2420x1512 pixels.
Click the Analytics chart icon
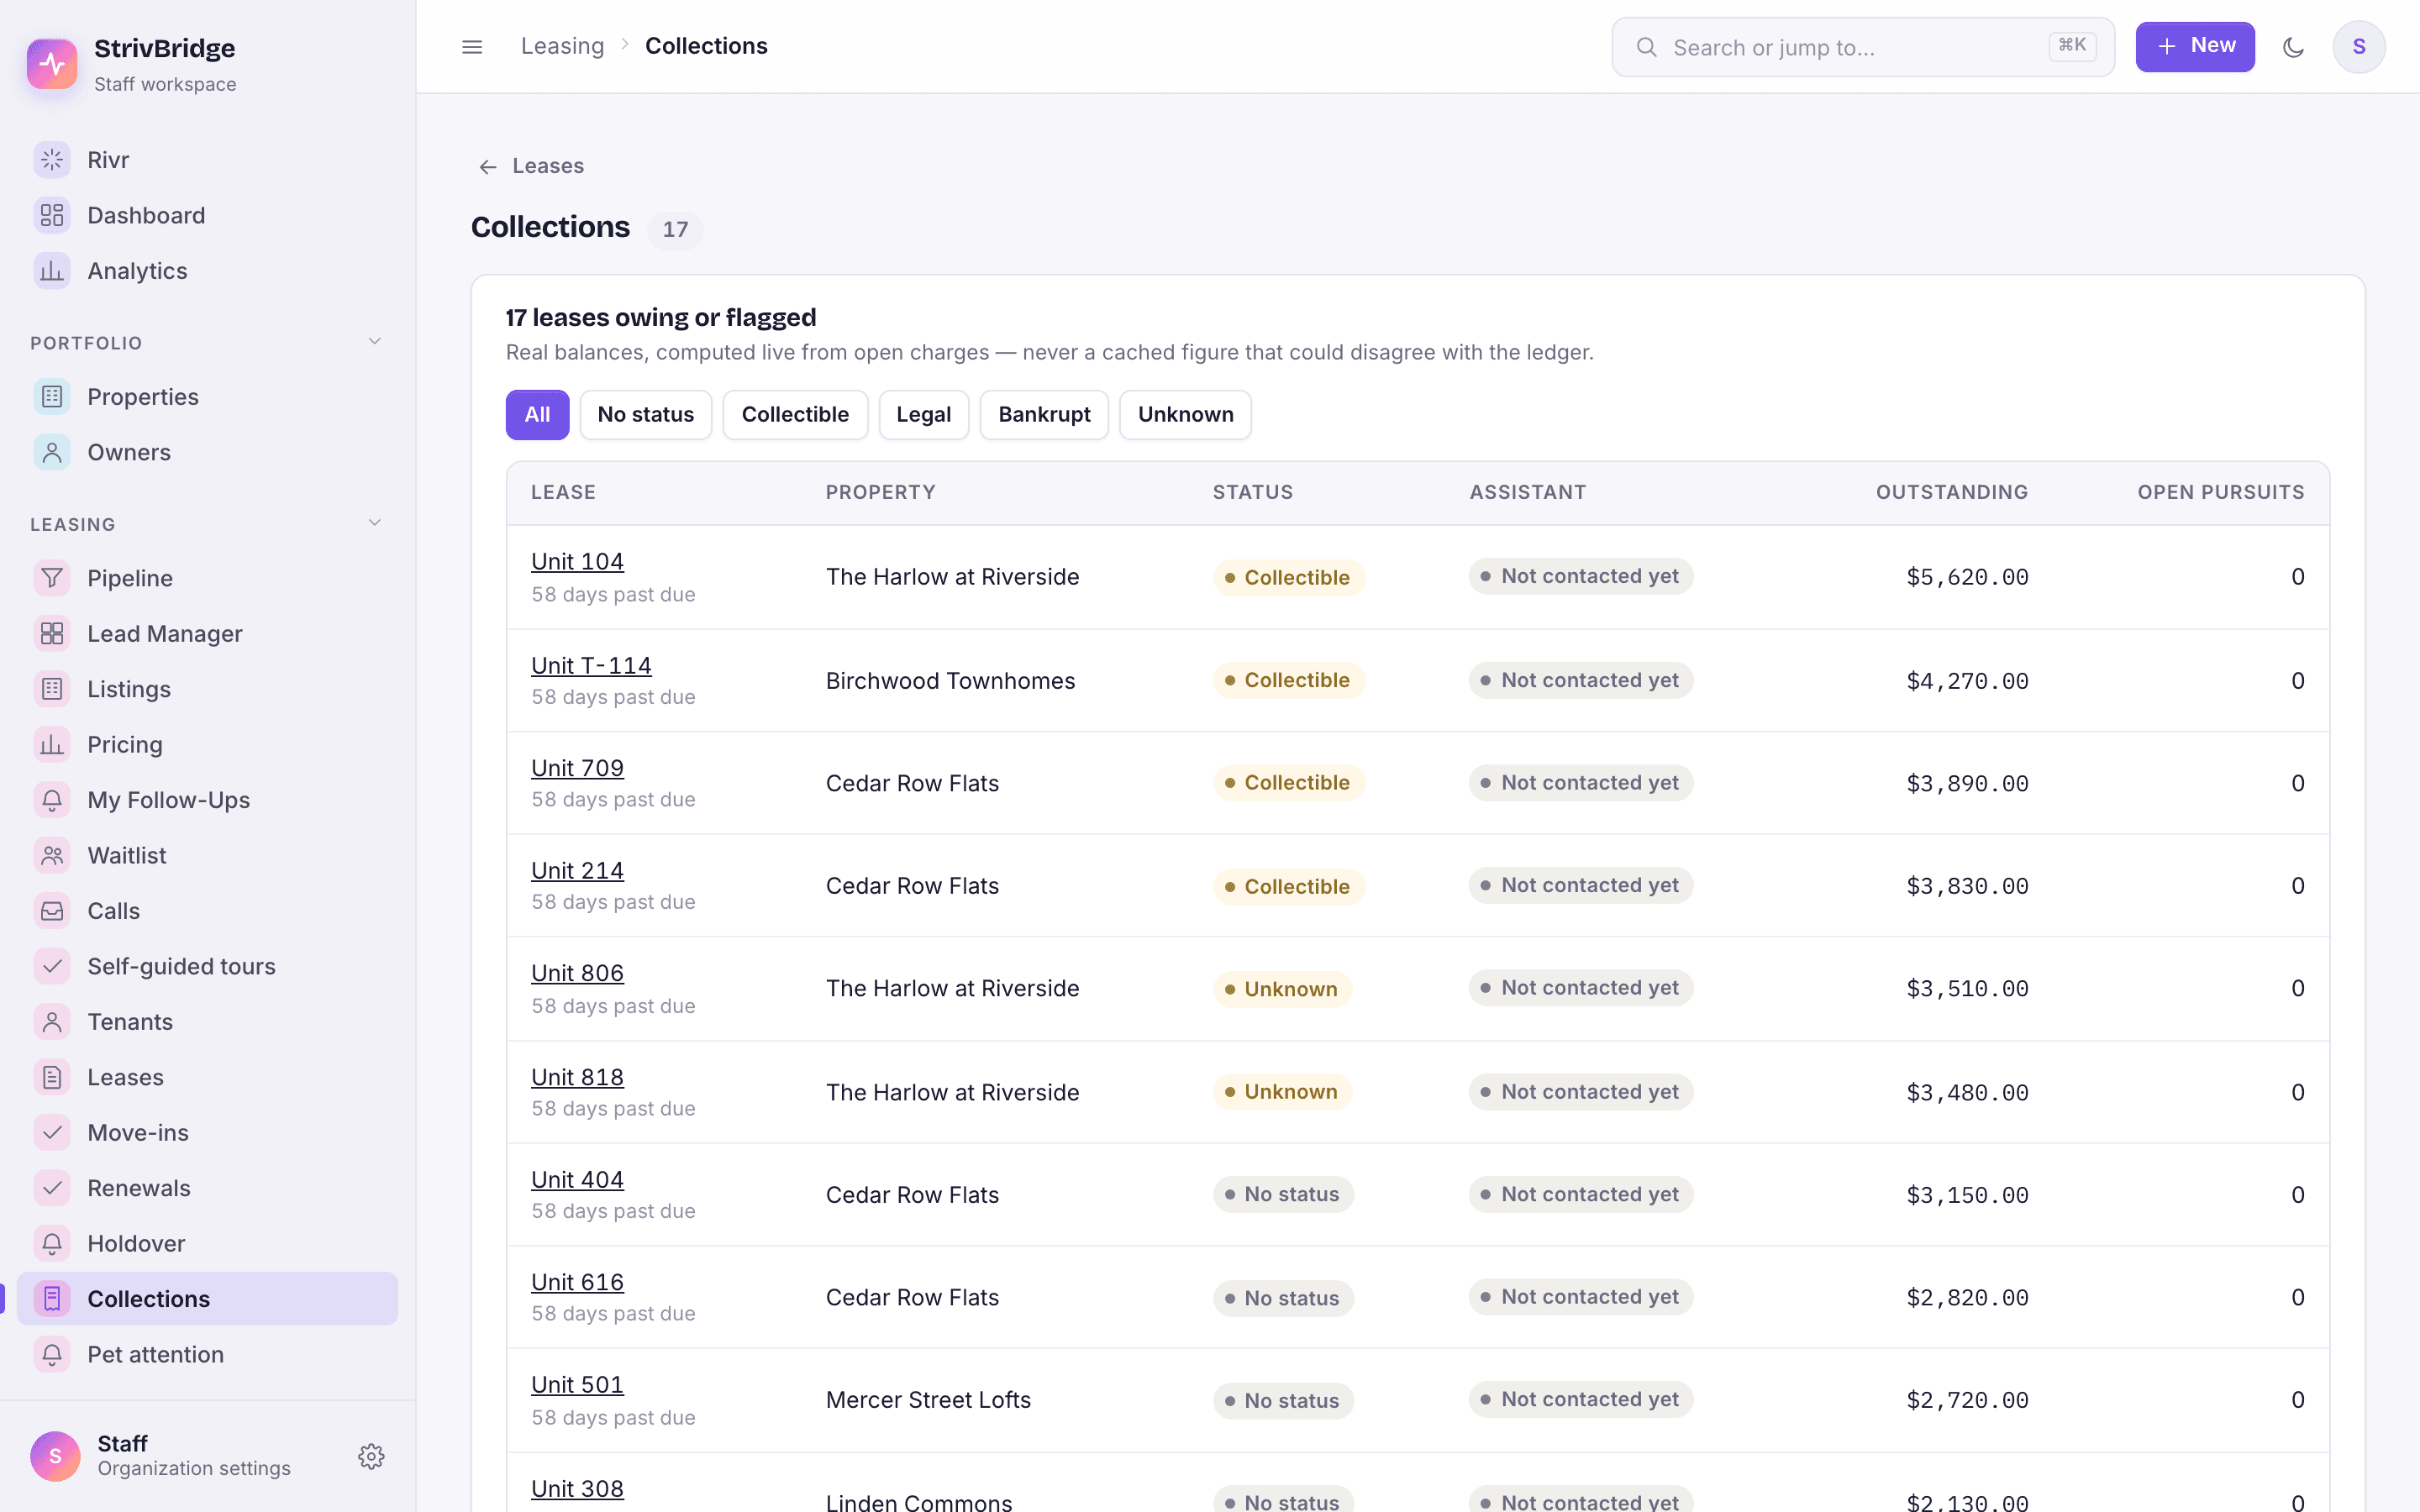point(52,271)
